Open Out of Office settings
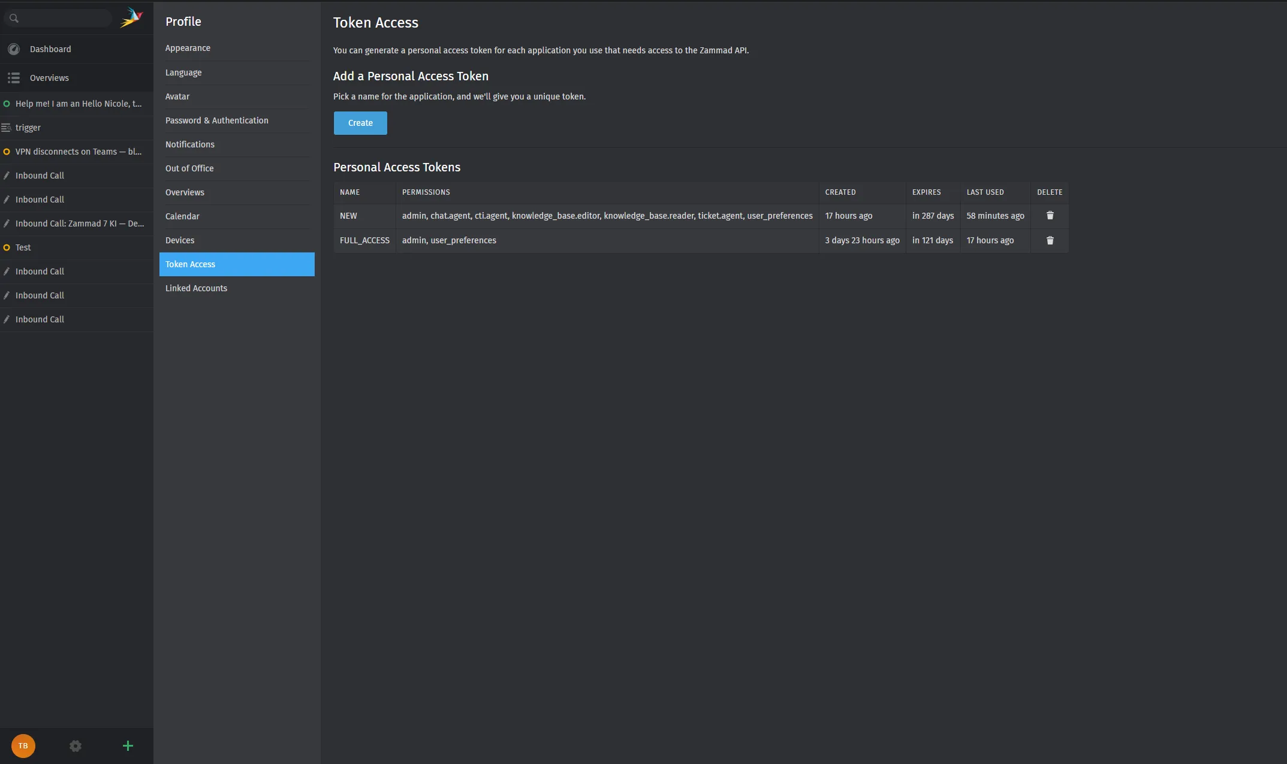The image size is (1287, 764). [x=237, y=168]
